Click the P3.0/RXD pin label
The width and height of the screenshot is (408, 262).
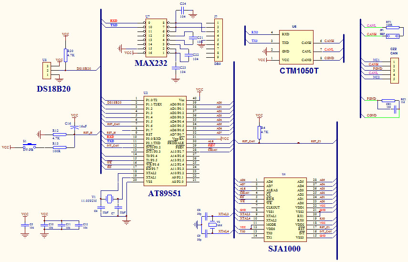click(x=153, y=139)
